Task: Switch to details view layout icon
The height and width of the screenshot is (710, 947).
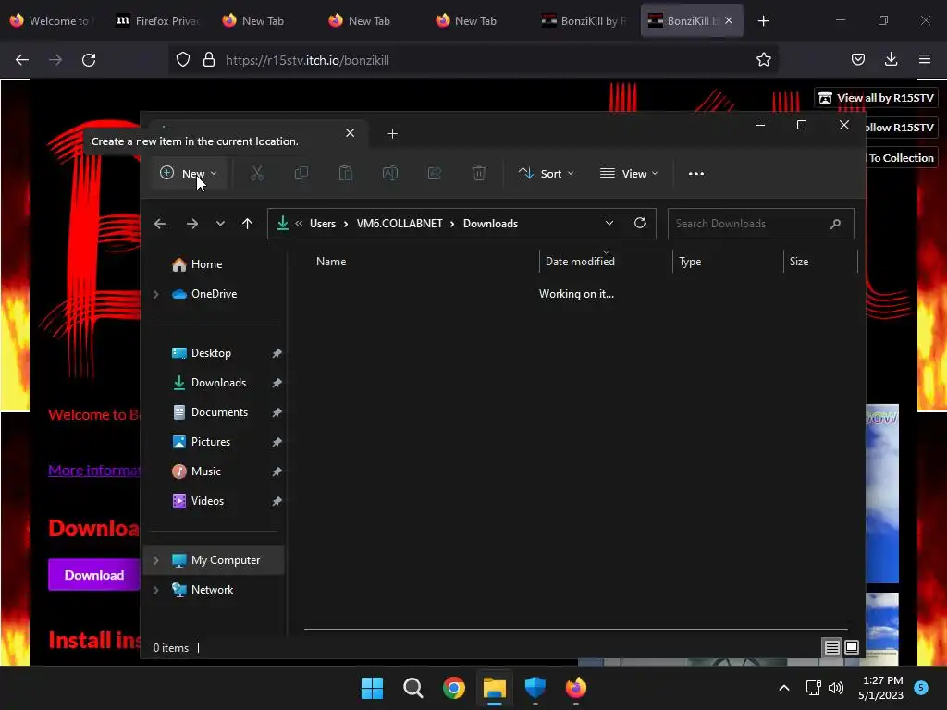Action: (x=831, y=648)
